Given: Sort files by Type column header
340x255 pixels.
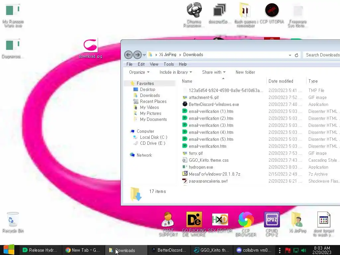Looking at the screenshot, I should click(323, 81).
